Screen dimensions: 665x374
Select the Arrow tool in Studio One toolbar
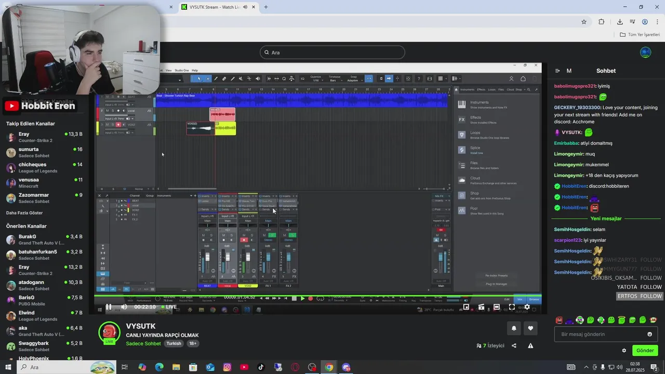point(199,79)
